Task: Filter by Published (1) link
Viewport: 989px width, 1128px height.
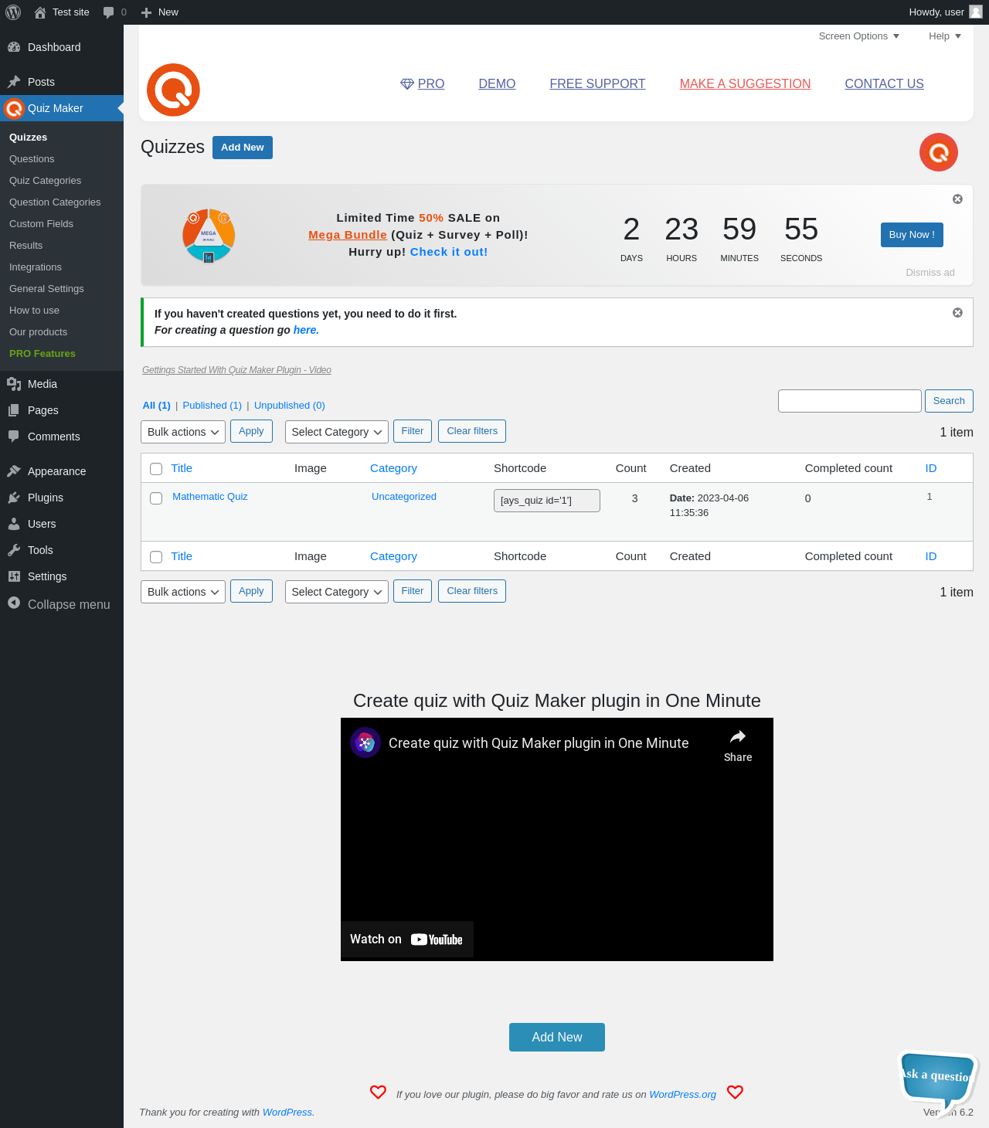Action: [x=212, y=406]
